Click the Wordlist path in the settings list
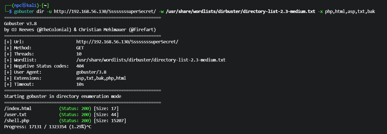 click(x=151, y=60)
